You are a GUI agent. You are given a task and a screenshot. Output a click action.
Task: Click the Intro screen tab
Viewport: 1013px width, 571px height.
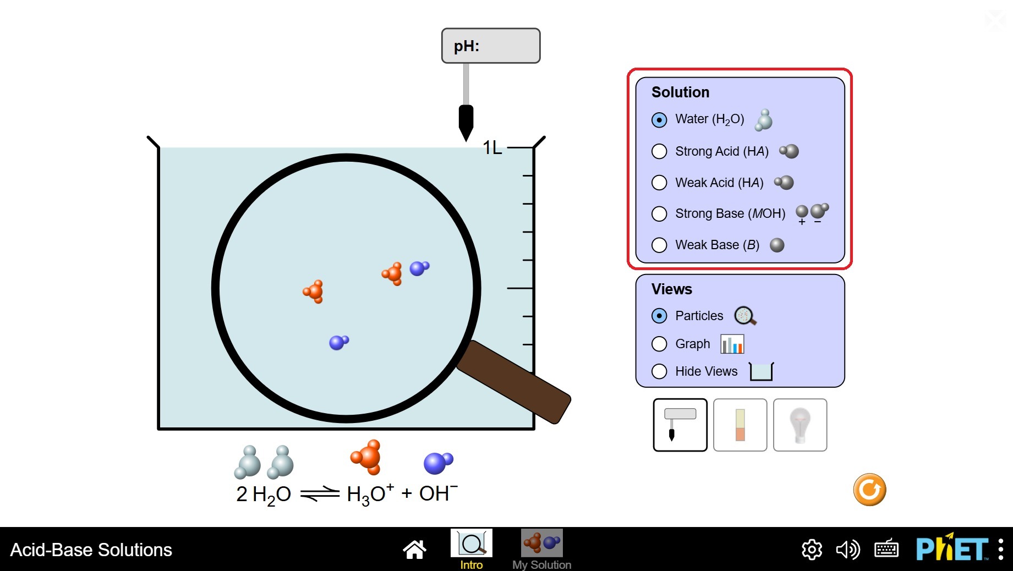472,550
